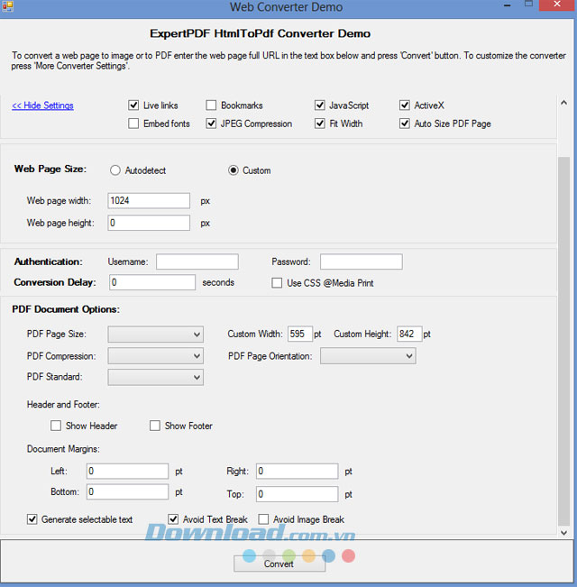
Task: Disable the Live links checkbox
Action: coord(133,105)
